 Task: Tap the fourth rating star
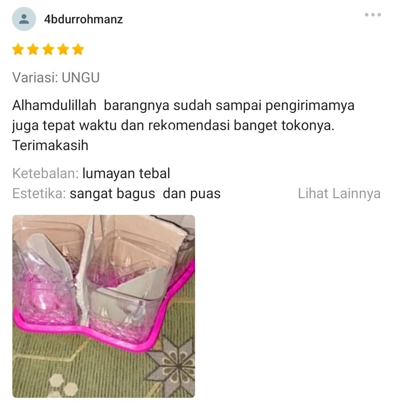click(63, 49)
